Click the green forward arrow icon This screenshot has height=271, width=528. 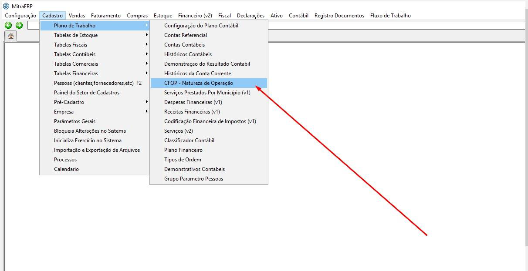coord(19,25)
